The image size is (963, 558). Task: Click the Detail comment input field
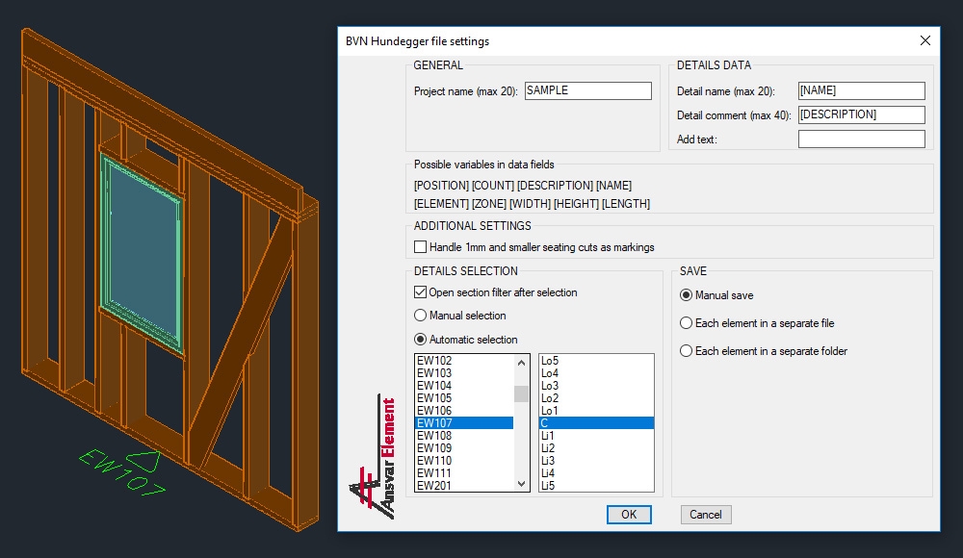pyautogui.click(x=862, y=114)
